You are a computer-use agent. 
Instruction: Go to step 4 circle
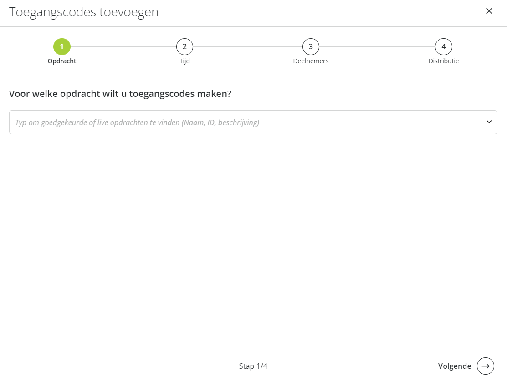coord(444,46)
